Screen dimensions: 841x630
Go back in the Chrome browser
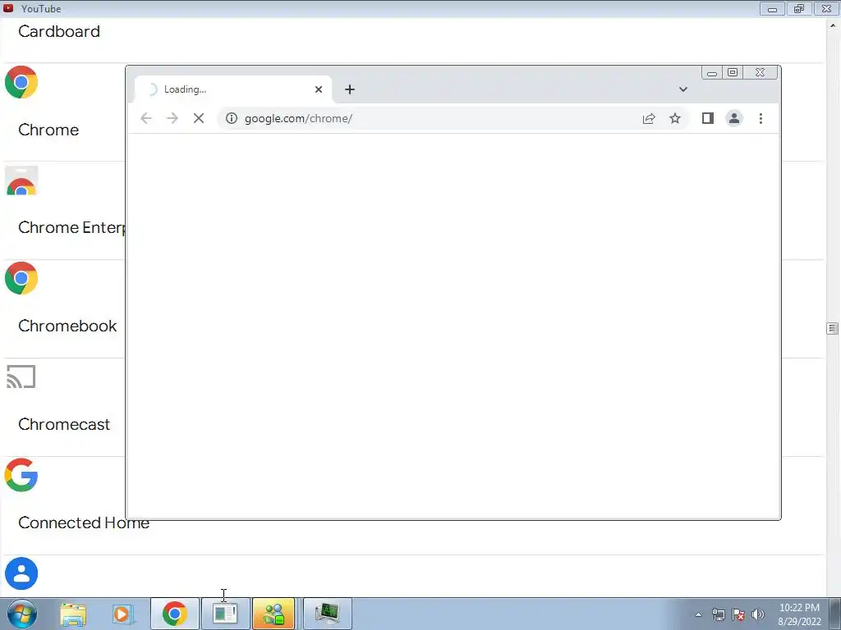click(146, 118)
